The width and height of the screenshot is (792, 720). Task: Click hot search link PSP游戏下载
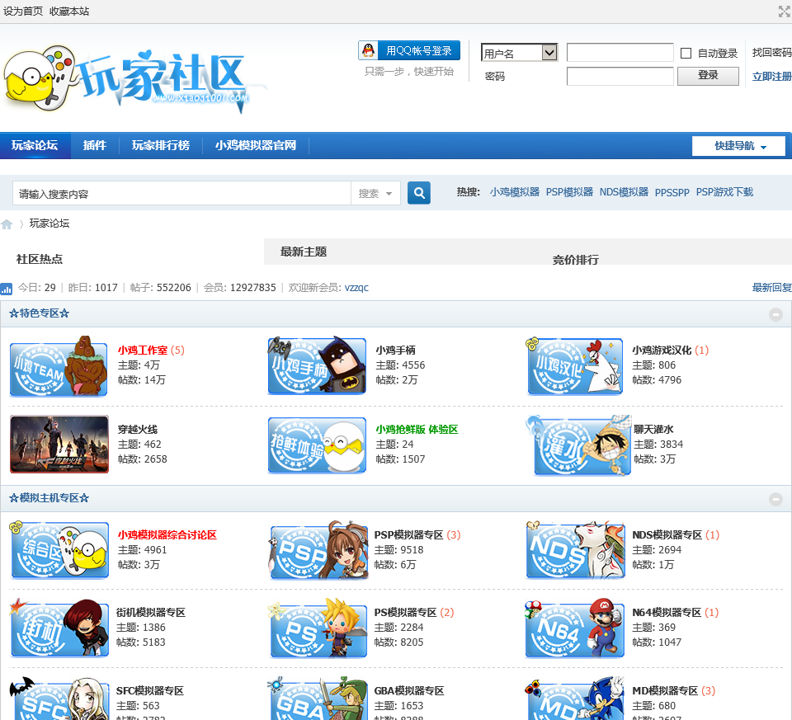(x=724, y=192)
